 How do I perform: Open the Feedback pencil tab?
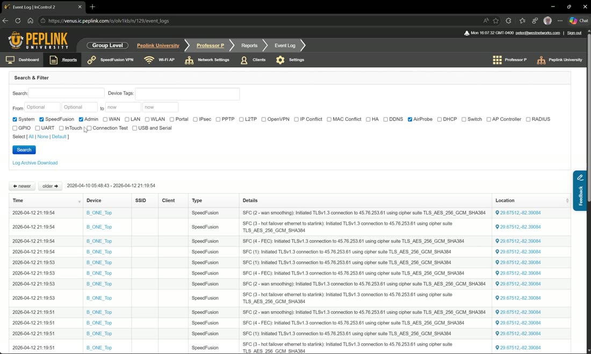580,191
